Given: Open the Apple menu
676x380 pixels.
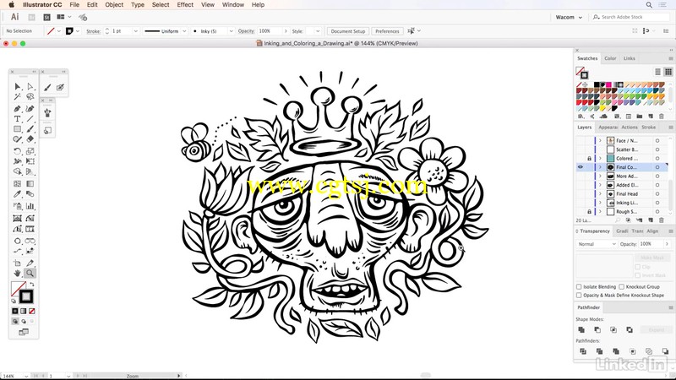Looking at the screenshot, I should 12,5.
